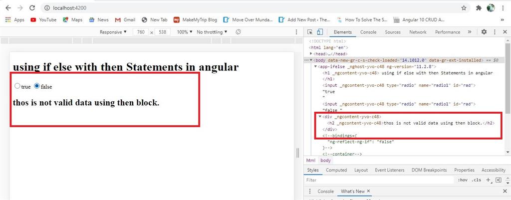Open the Add New Post bookmark

(x=304, y=20)
